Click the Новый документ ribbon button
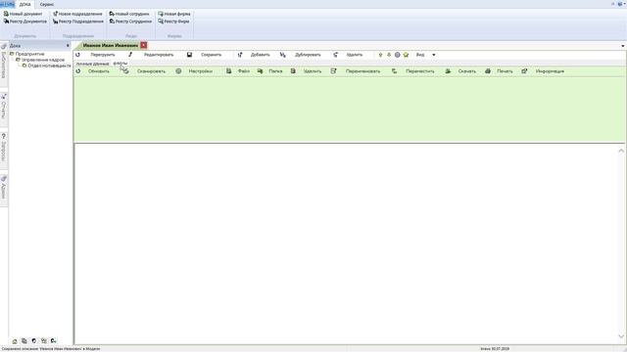The width and height of the screenshot is (627, 352). tap(23, 14)
